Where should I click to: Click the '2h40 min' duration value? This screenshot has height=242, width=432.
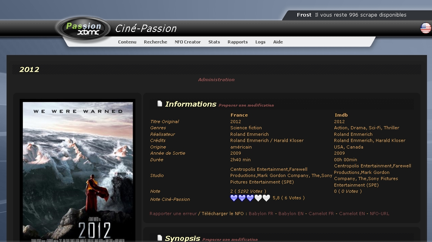pyautogui.click(x=240, y=160)
